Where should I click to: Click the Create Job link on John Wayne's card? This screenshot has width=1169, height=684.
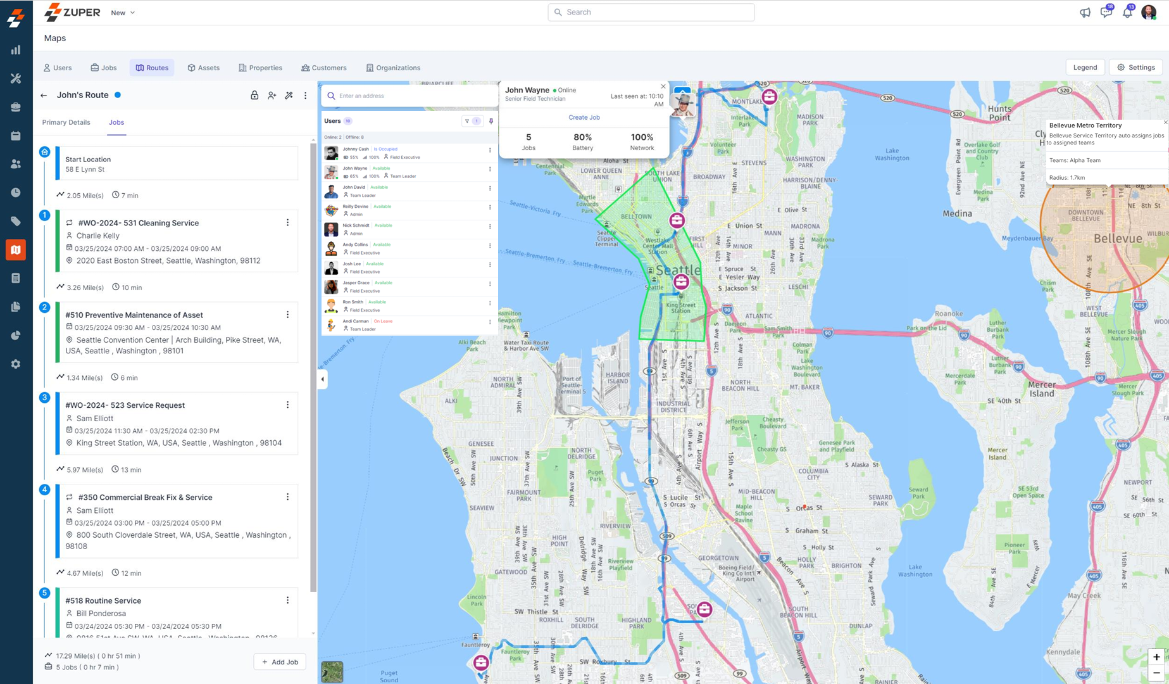pyautogui.click(x=584, y=117)
